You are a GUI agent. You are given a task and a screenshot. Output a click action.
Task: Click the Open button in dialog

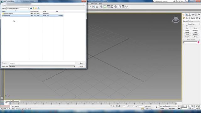(x=81, y=63)
